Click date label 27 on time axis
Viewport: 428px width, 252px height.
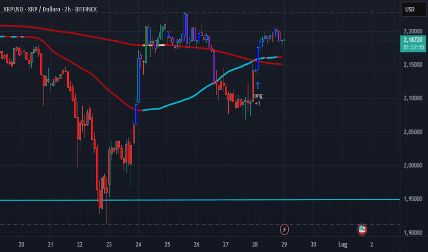pos(226,244)
